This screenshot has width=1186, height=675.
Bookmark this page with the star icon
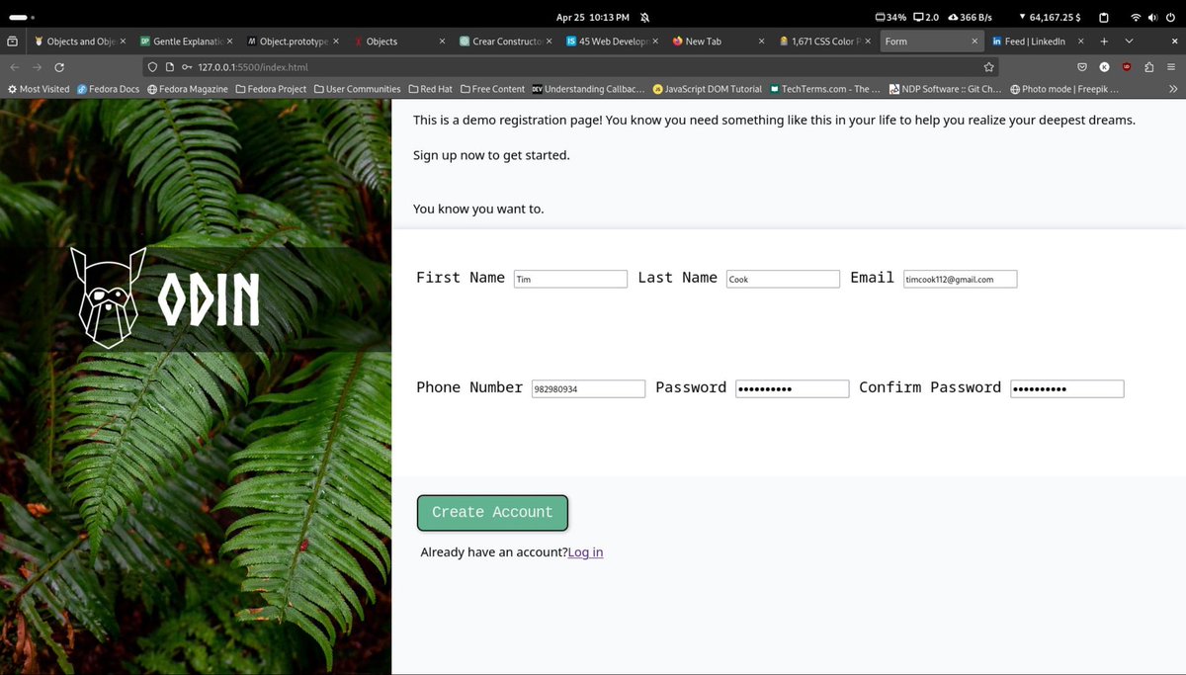988,67
